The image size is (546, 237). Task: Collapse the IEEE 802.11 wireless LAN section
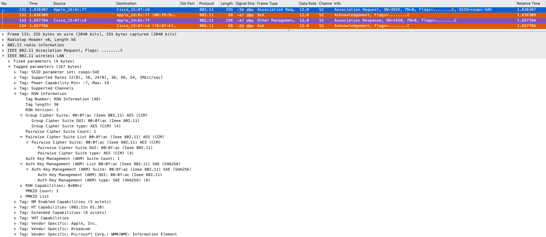tap(3, 56)
